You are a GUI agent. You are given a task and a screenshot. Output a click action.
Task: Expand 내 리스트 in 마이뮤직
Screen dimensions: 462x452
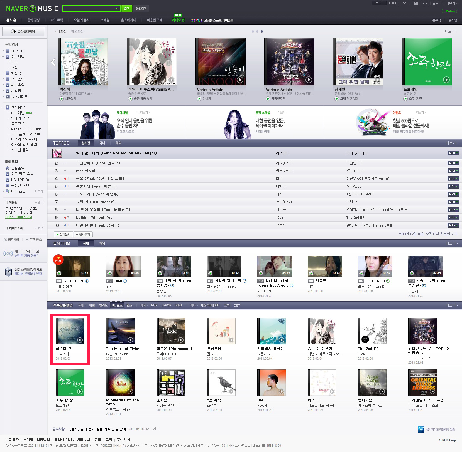point(3,191)
